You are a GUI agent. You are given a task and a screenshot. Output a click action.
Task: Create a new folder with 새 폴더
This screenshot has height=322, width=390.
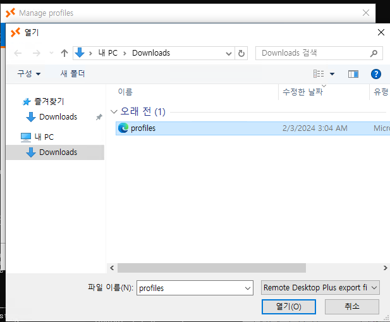click(x=73, y=73)
